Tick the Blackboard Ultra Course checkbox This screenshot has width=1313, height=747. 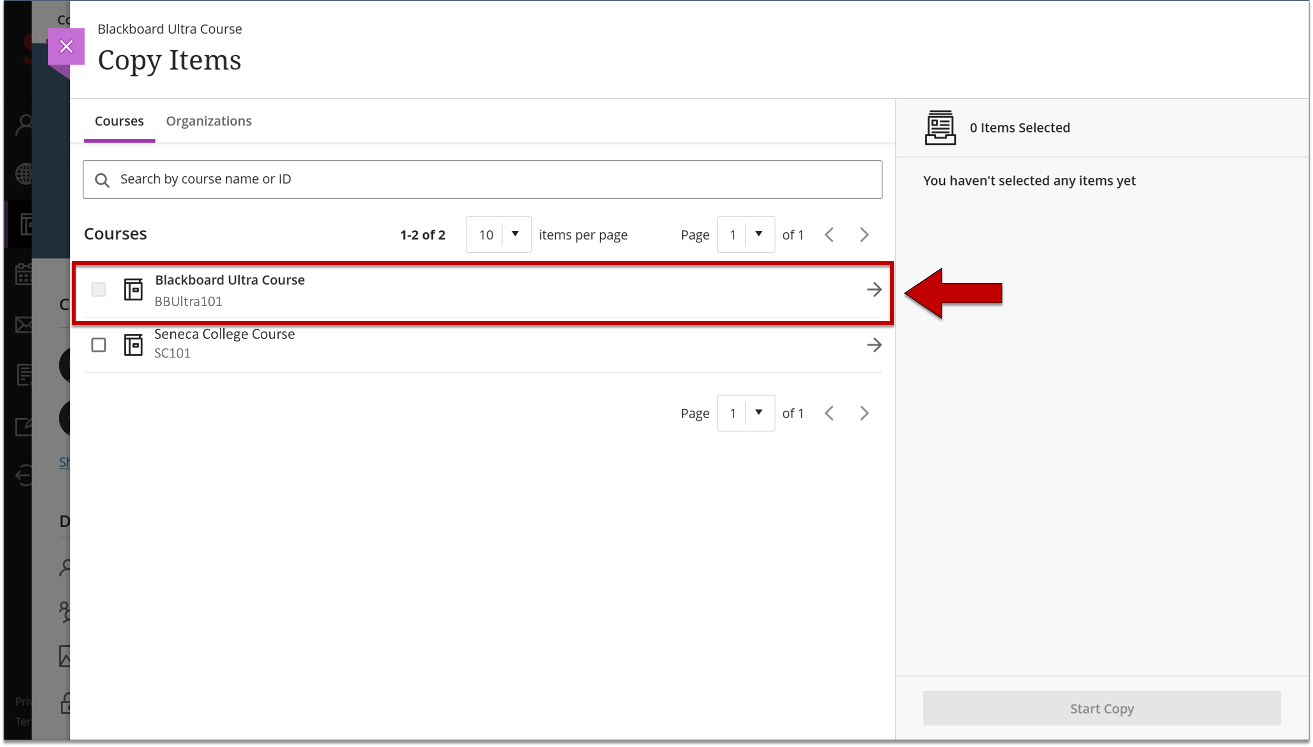pyautogui.click(x=99, y=289)
